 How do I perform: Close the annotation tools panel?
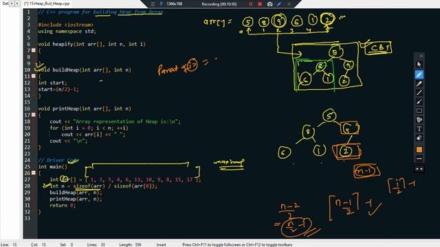pyautogui.click(x=421, y=56)
